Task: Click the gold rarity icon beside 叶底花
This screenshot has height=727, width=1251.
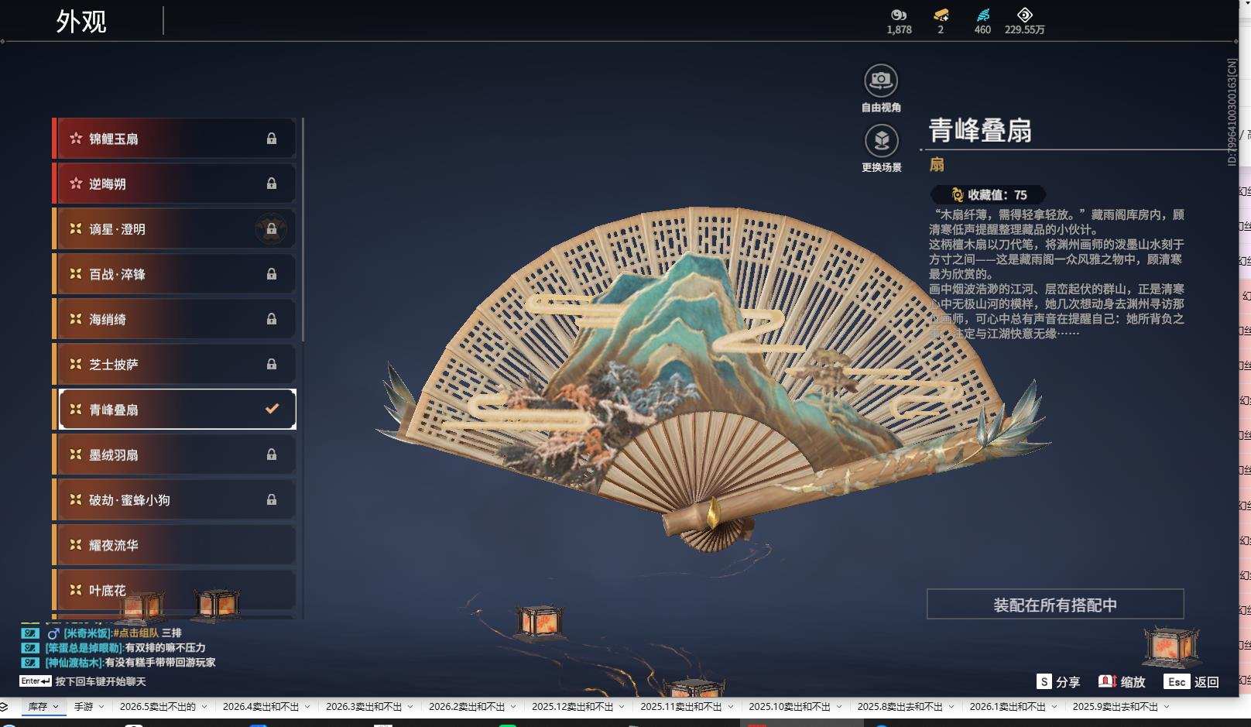Action: click(x=76, y=590)
